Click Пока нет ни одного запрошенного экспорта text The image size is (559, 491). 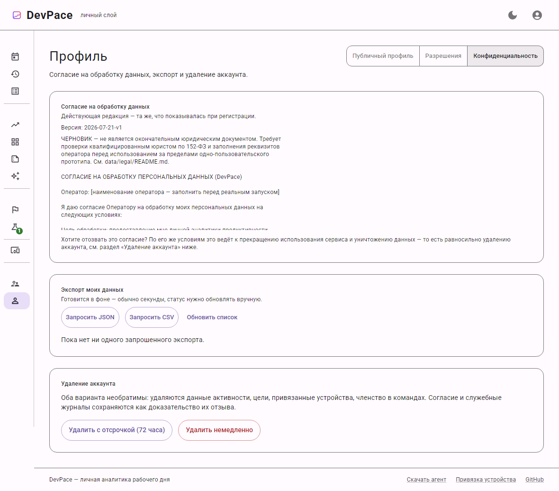click(x=133, y=340)
